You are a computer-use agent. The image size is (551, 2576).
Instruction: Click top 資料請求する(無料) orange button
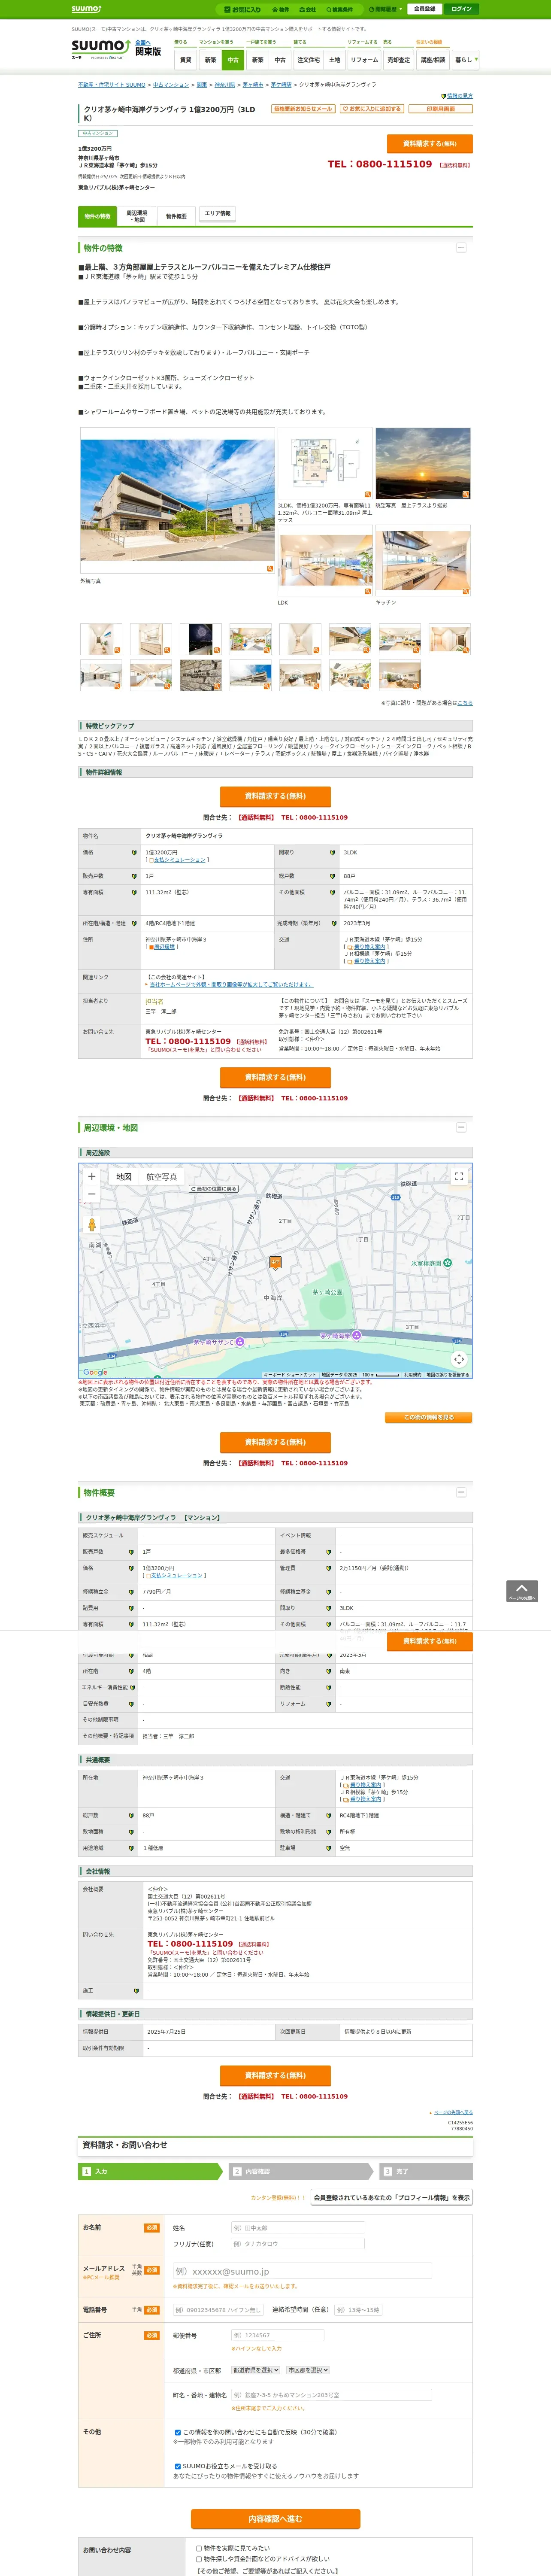coord(429,143)
